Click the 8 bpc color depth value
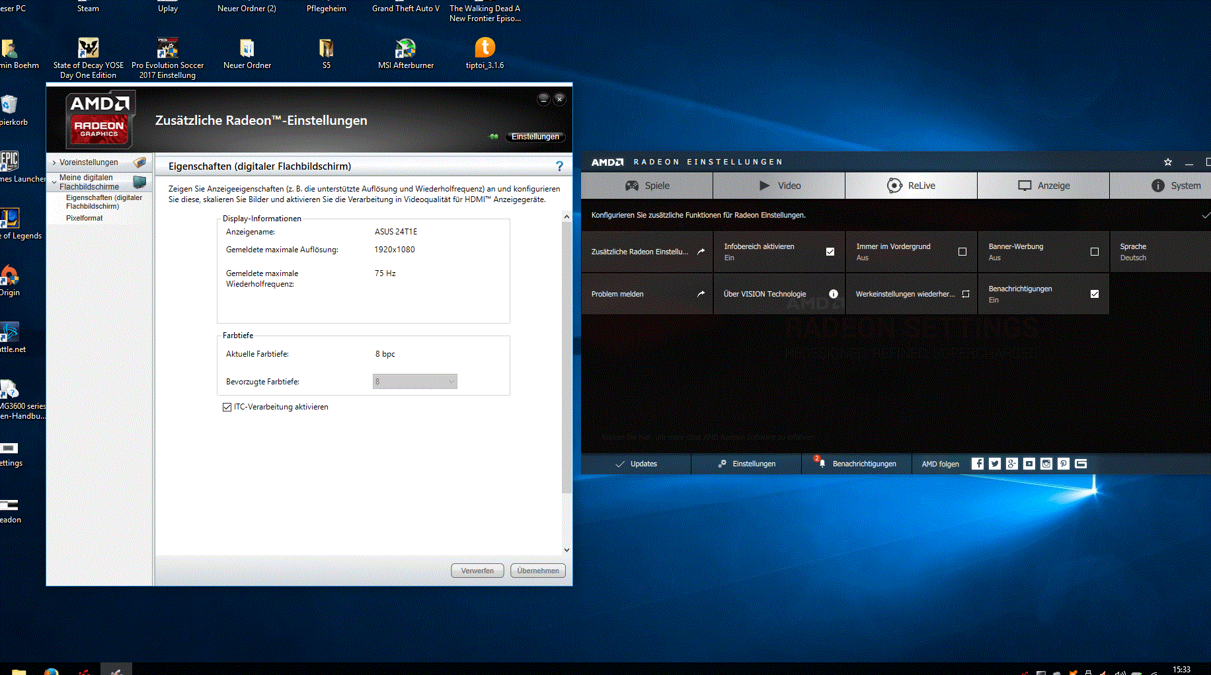 (385, 354)
